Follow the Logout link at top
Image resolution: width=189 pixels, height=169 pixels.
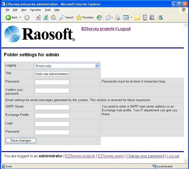[124, 29]
